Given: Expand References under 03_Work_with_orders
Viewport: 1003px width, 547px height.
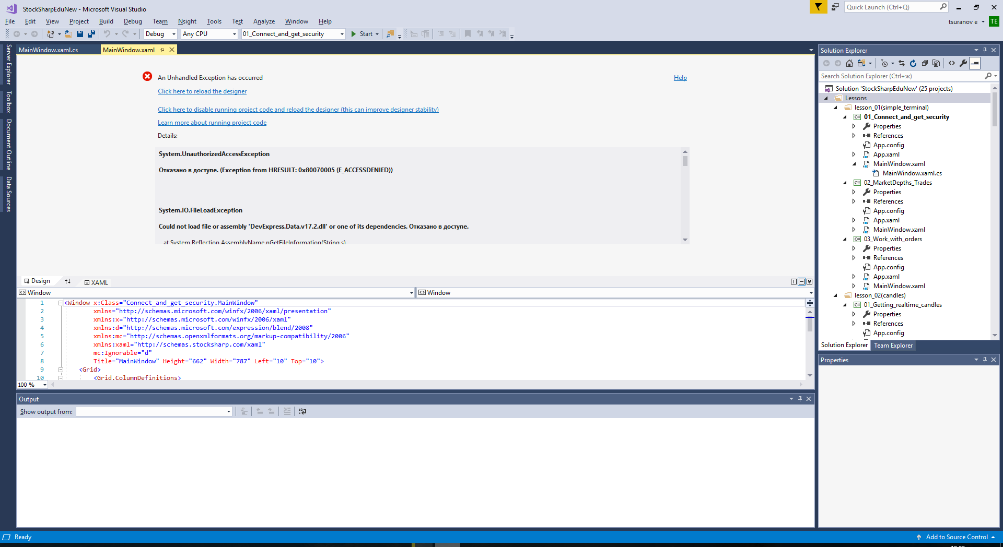Looking at the screenshot, I should (x=854, y=258).
